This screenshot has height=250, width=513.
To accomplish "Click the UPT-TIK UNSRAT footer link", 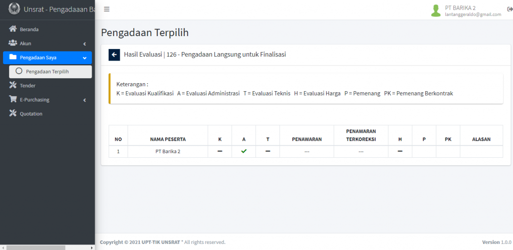I will point(161,242).
